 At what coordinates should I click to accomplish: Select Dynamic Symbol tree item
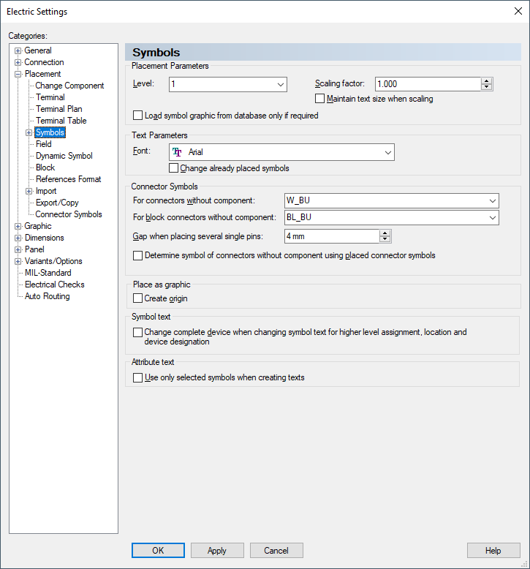point(64,156)
